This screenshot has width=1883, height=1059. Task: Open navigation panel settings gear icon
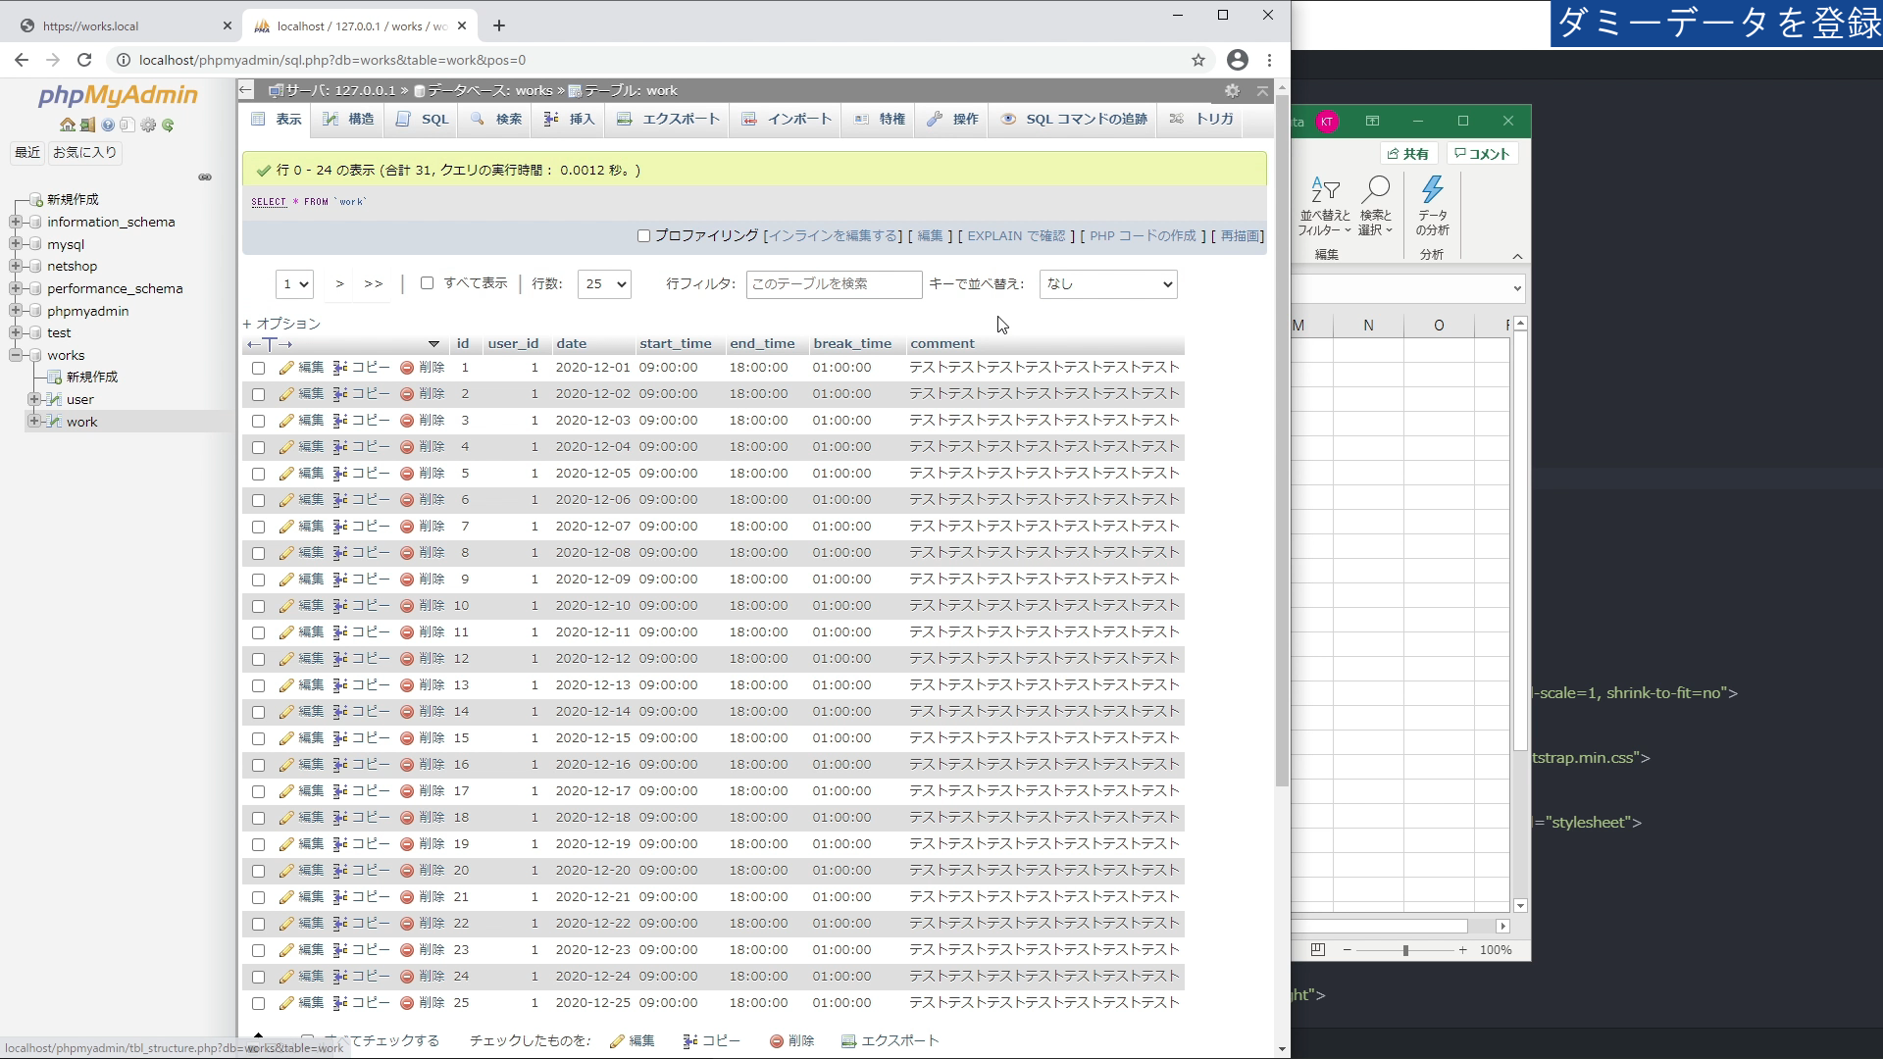coord(148,125)
